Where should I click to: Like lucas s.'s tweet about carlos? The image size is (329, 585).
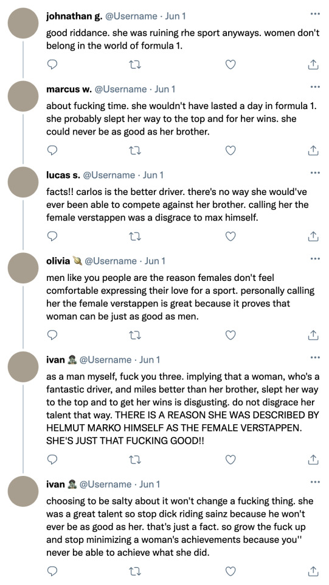click(x=230, y=236)
